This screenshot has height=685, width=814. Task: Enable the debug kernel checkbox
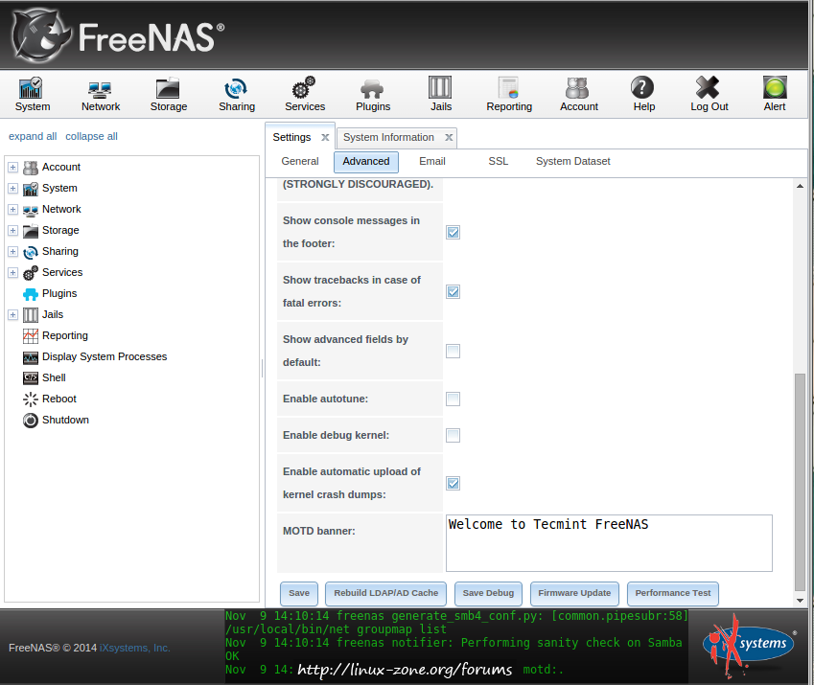pyautogui.click(x=453, y=435)
